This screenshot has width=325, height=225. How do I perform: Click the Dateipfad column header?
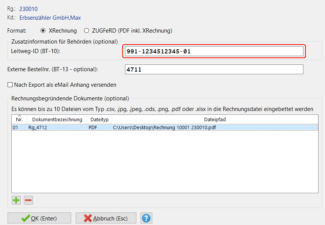215,119
